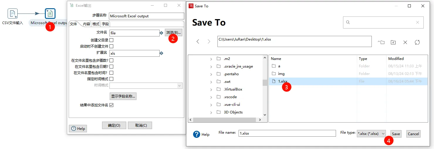This screenshot has height=149, width=434.
Task: Click the up-one-folder icon
Action: [381, 42]
